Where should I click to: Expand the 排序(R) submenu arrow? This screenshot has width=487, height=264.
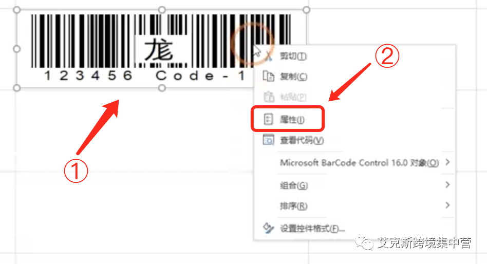click(447, 205)
